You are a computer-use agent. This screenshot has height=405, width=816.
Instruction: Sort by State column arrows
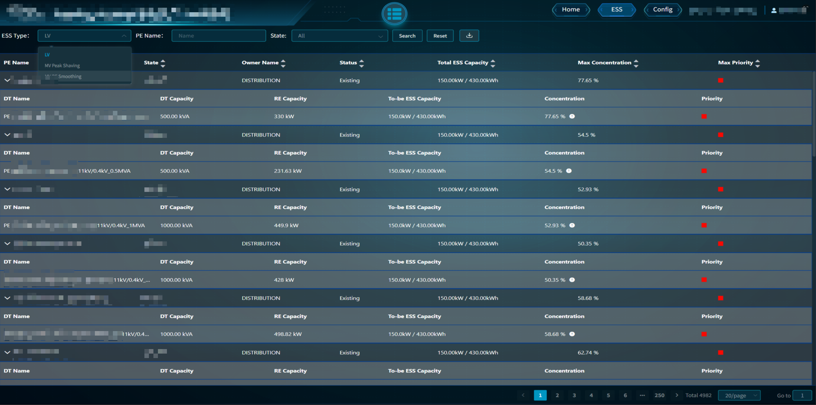tap(163, 63)
